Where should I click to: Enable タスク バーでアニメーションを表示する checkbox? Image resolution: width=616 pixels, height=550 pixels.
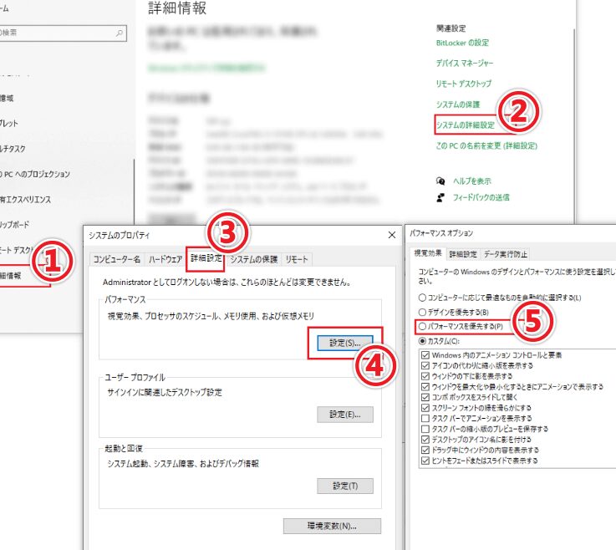[x=425, y=419]
